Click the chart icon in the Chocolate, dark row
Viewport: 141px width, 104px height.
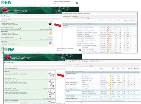tap(111, 97)
